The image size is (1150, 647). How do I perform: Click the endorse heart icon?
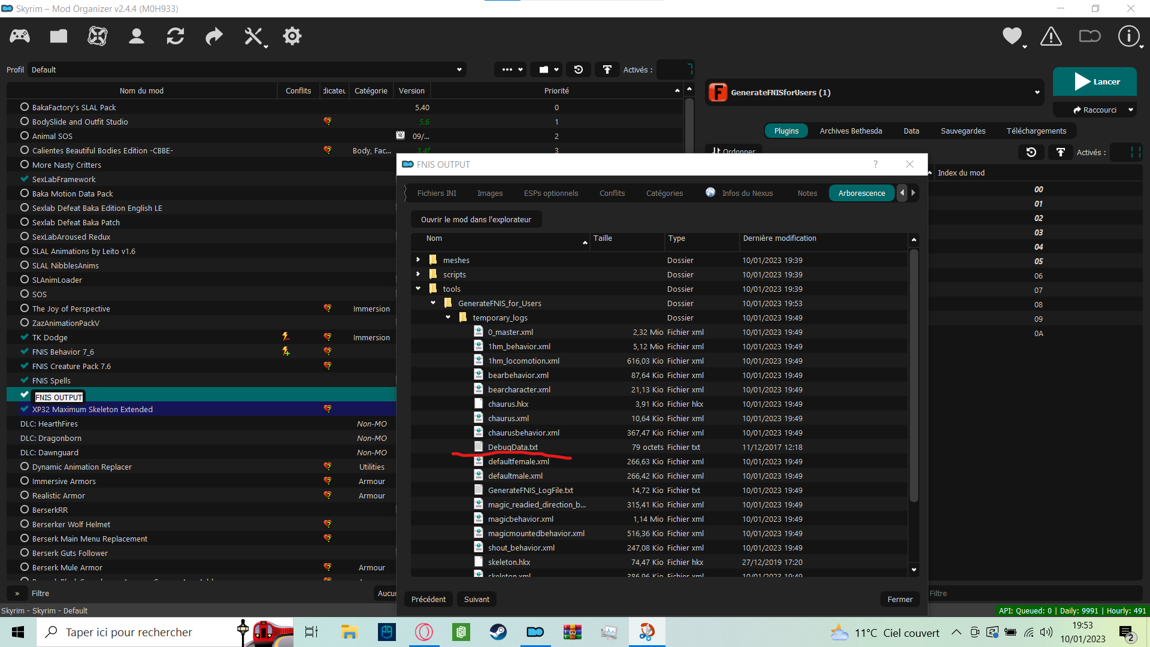click(1012, 37)
